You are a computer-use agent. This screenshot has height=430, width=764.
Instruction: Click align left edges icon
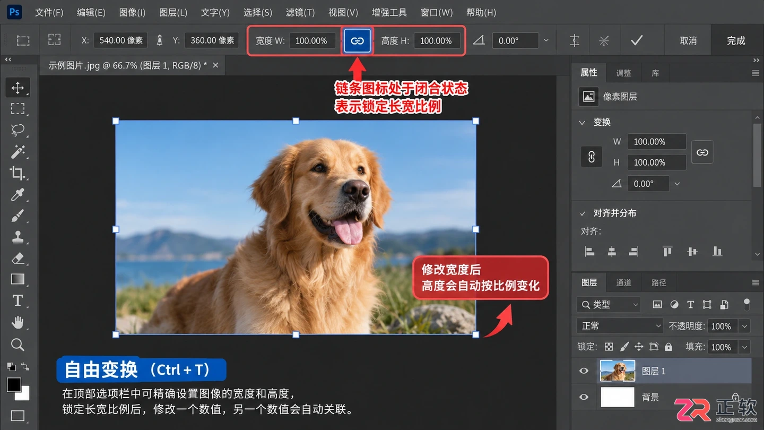[589, 252]
